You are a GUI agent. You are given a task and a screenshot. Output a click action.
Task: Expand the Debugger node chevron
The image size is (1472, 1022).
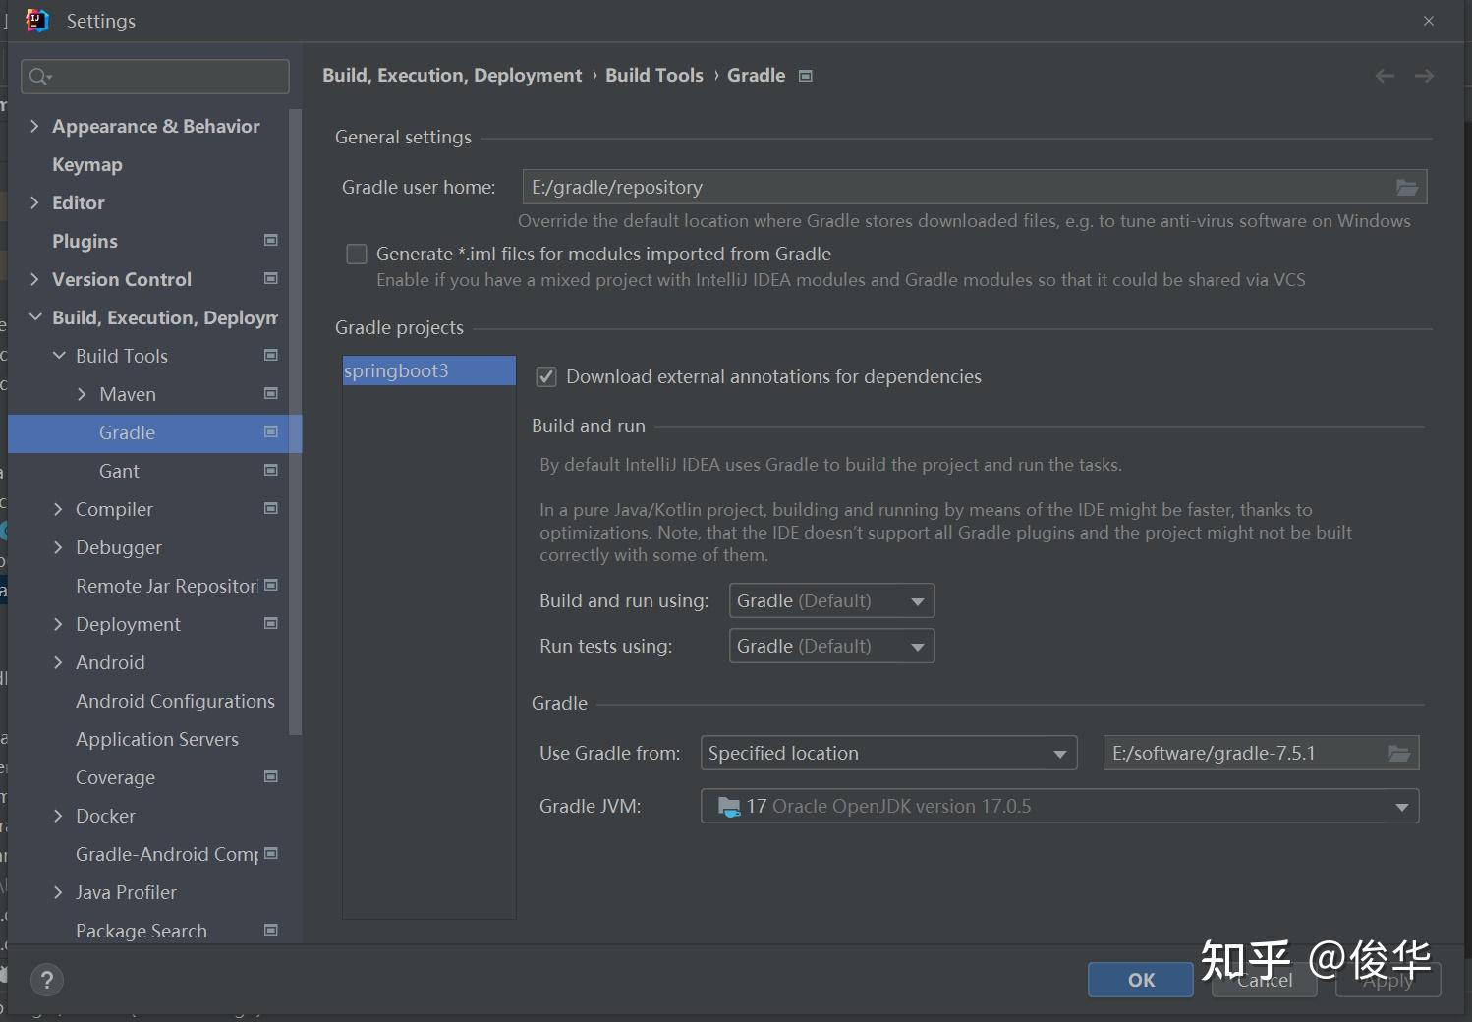point(58,547)
